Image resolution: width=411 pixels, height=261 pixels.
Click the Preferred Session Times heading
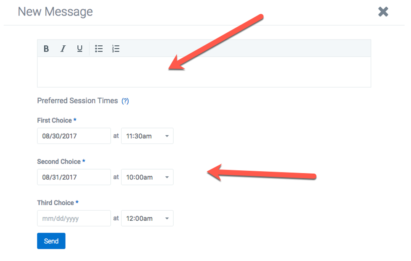(77, 101)
